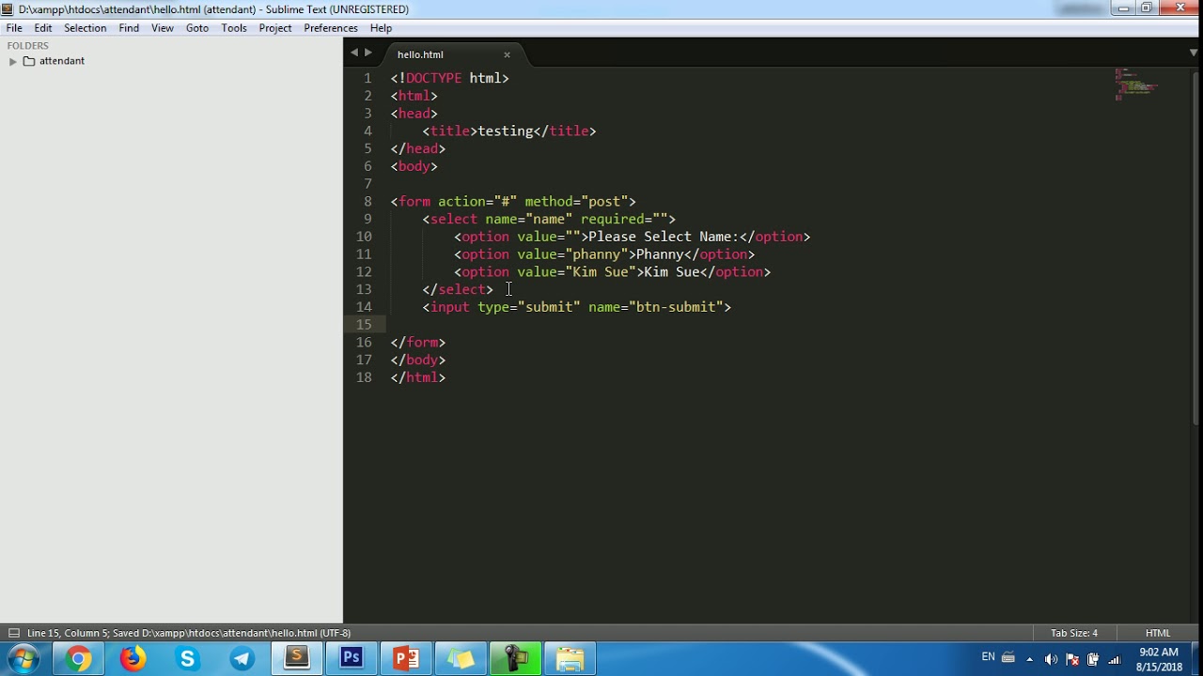The image size is (1203, 676).
Task: Go to previous tab with left arrow
Action: tap(354, 53)
